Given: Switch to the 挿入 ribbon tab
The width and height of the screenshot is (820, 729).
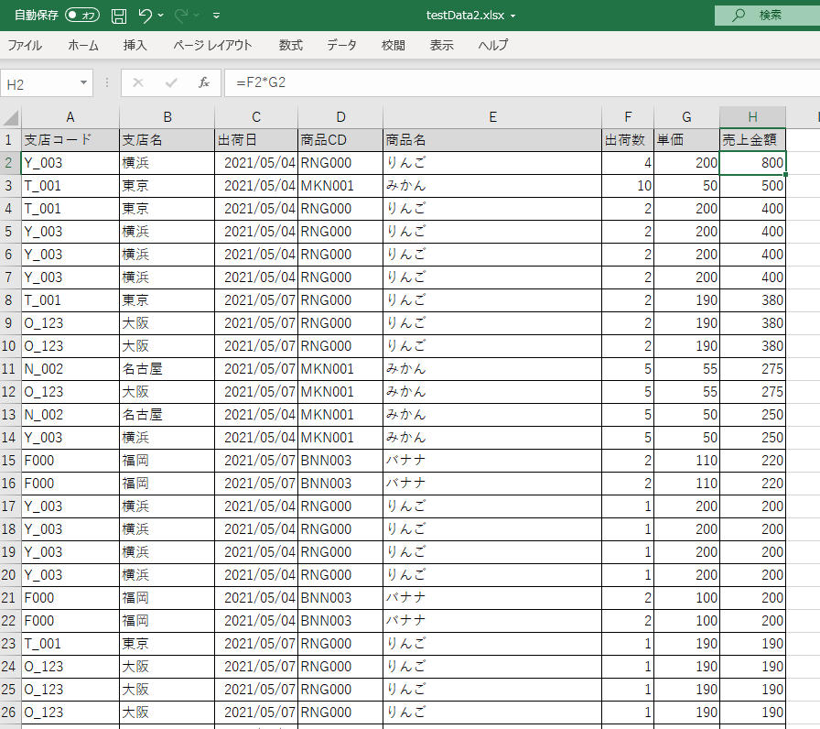Looking at the screenshot, I should pos(135,45).
